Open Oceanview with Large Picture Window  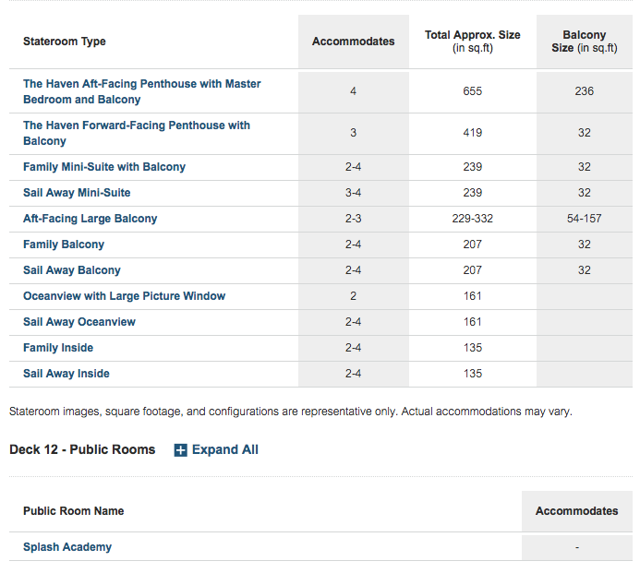pos(124,296)
